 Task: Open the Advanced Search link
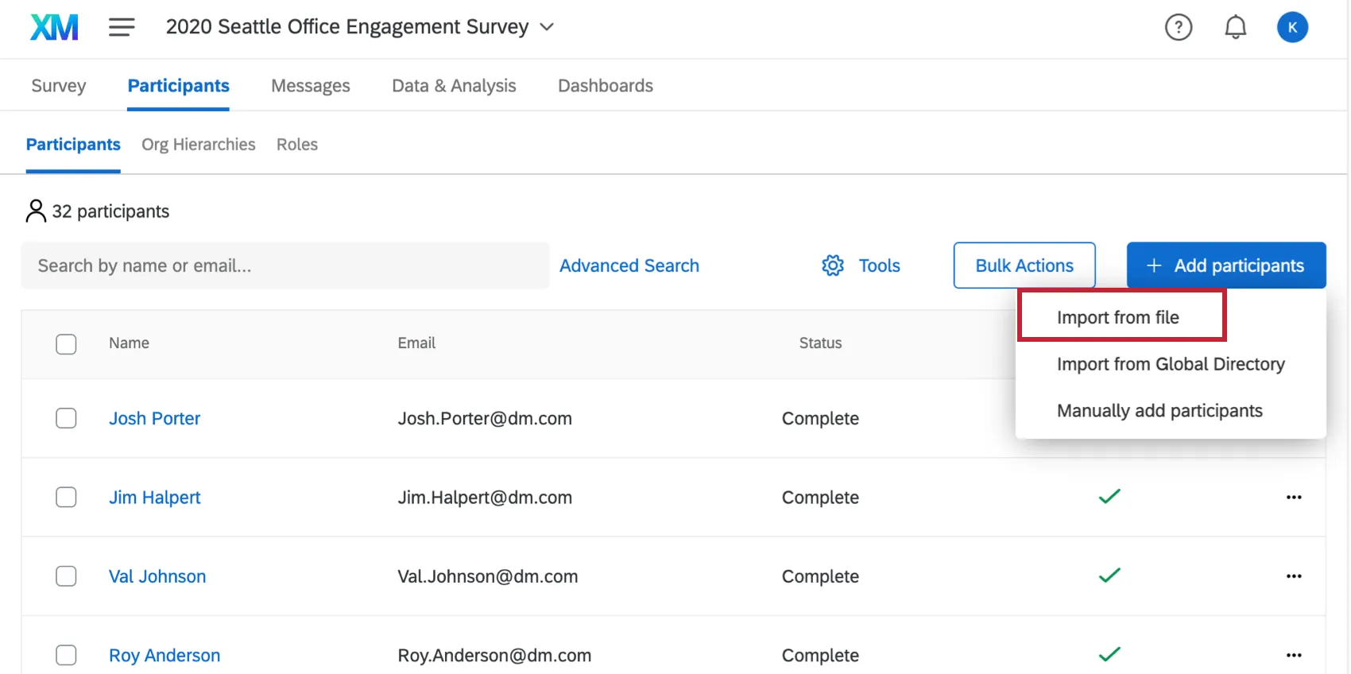(629, 265)
